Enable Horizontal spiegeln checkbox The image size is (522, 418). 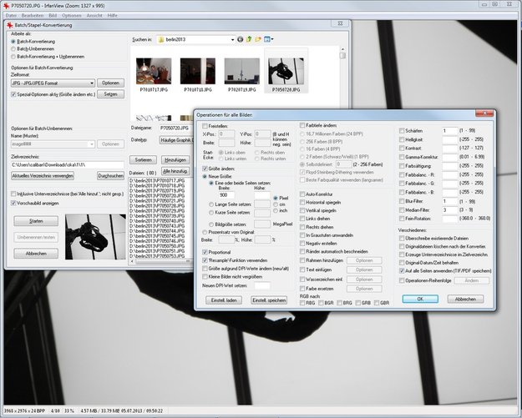pyautogui.click(x=302, y=202)
